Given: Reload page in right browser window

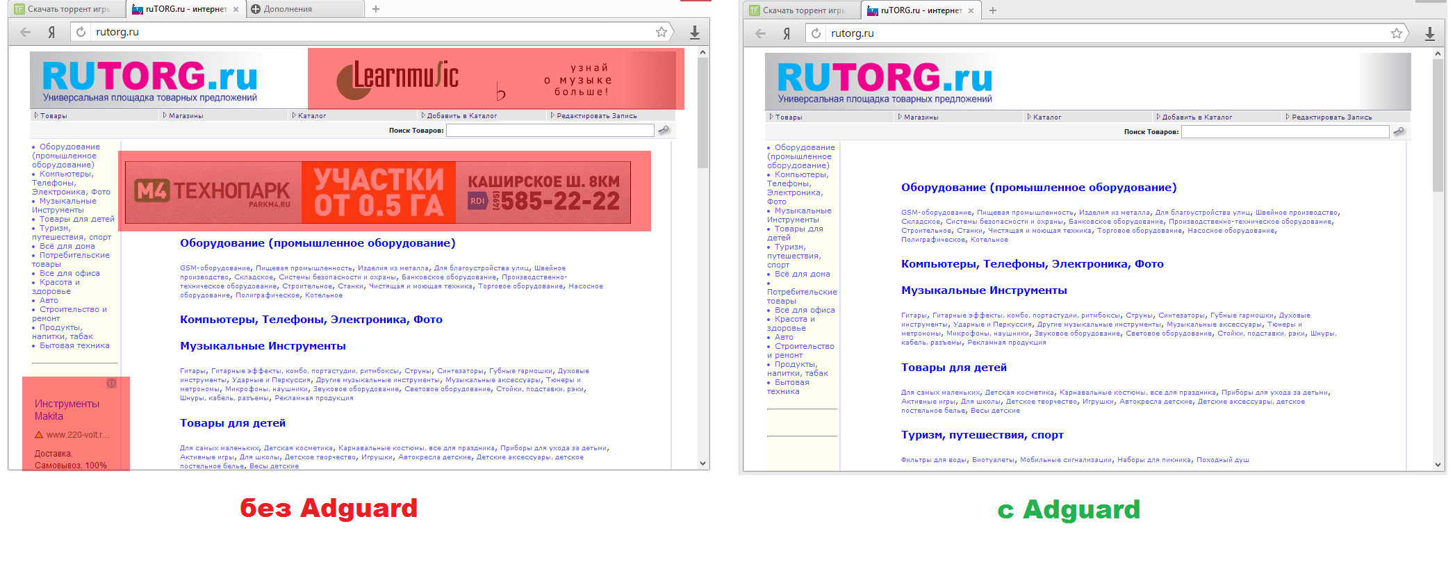Looking at the screenshot, I should (x=816, y=33).
